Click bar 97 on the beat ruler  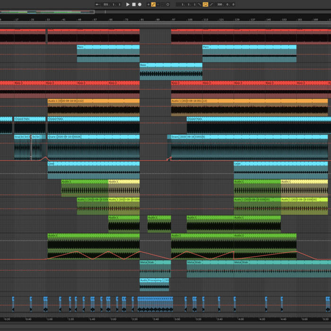click(173, 20)
